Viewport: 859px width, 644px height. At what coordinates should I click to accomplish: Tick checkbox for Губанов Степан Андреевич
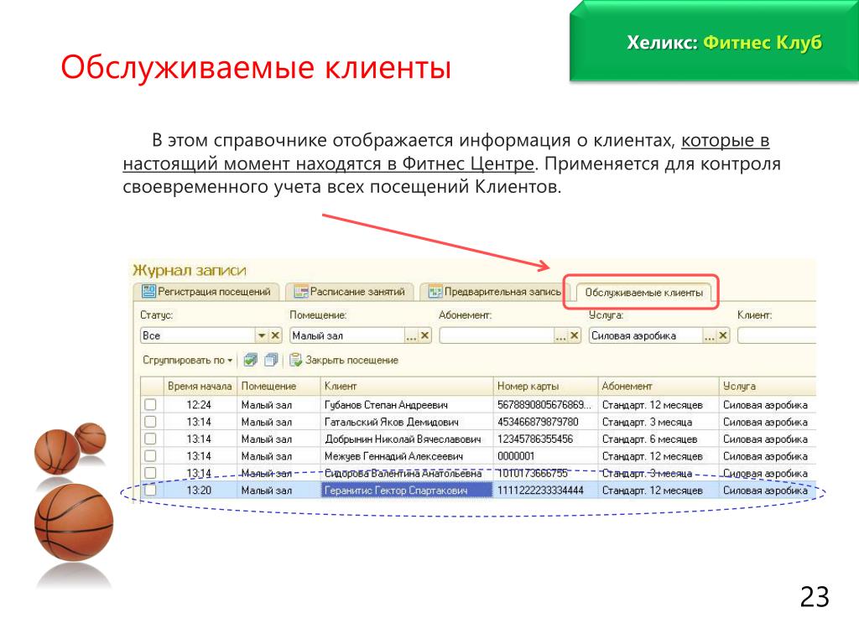tap(150, 405)
